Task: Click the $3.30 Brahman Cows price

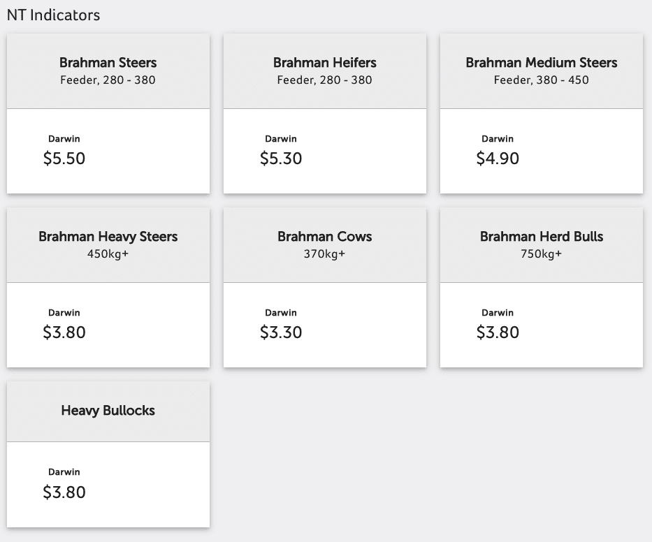Action: [281, 332]
